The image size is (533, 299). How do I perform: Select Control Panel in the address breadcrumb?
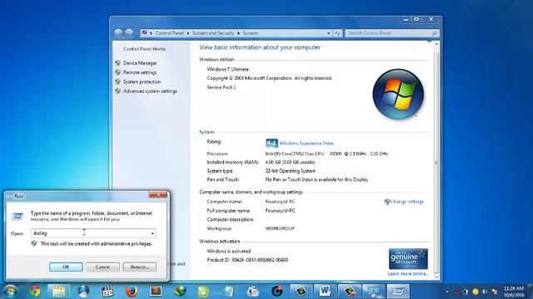[x=169, y=33]
